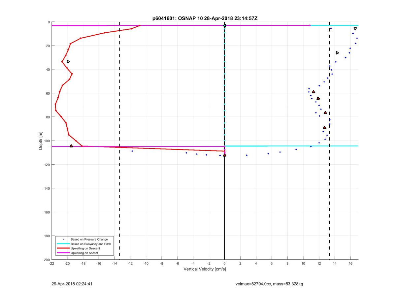
Task: Click depth-axis tick label 180
Action: (x=47, y=236)
